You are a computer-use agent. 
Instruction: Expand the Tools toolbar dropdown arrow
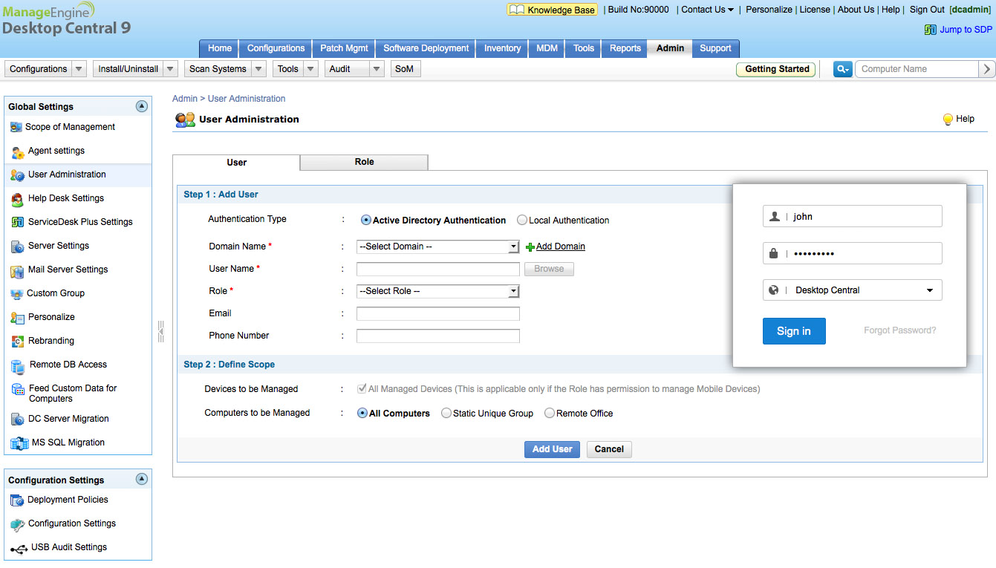(310, 69)
